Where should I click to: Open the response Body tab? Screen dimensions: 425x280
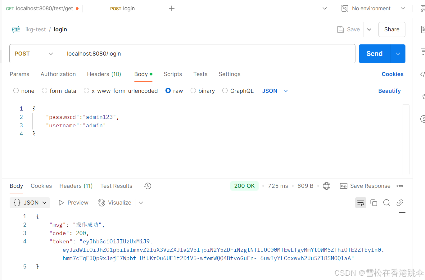point(16,186)
